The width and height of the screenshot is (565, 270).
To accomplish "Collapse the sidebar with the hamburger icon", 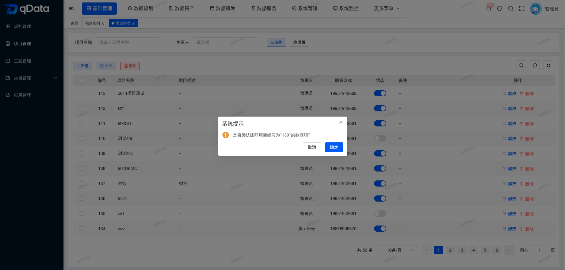I will (71, 9).
